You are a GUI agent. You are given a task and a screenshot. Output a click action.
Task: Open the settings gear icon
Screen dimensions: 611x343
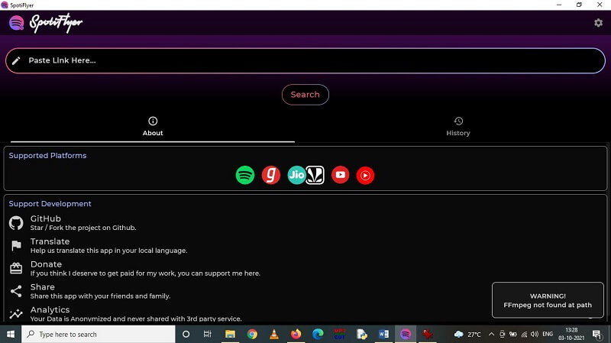point(598,23)
